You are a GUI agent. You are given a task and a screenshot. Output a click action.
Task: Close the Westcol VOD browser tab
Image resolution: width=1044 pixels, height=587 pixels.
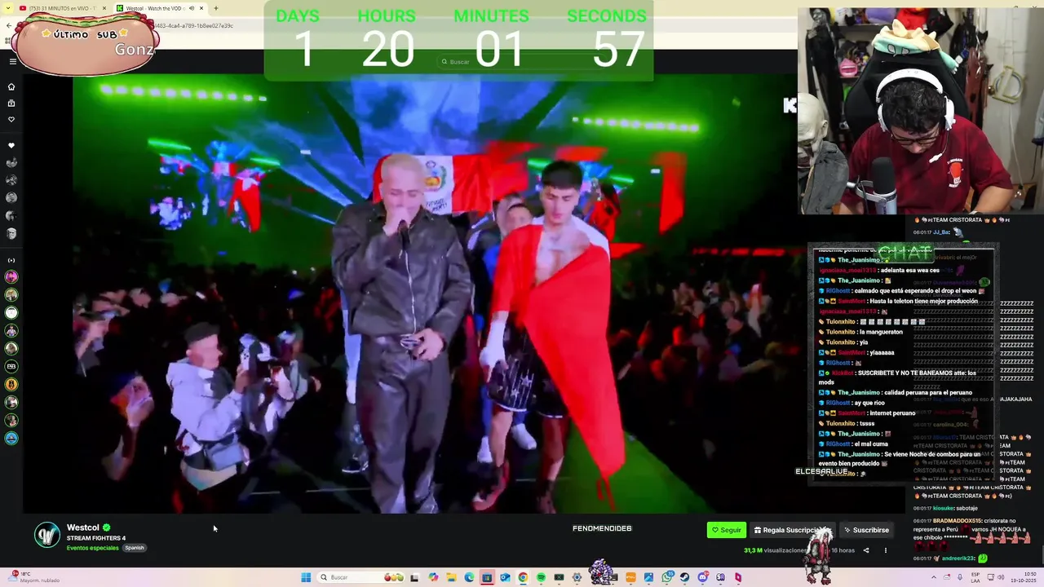coord(201,8)
